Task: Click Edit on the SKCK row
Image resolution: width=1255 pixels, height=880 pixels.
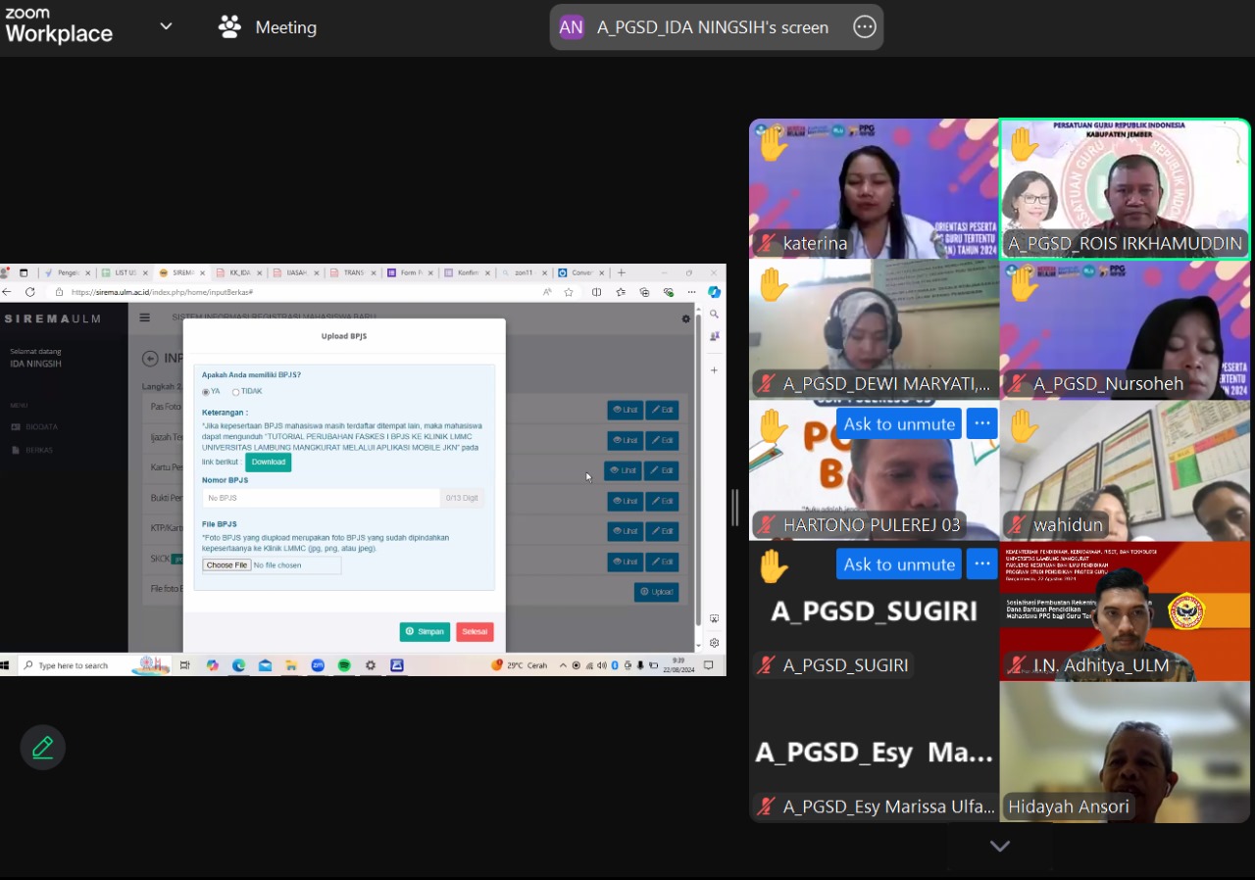Action: tap(662, 562)
